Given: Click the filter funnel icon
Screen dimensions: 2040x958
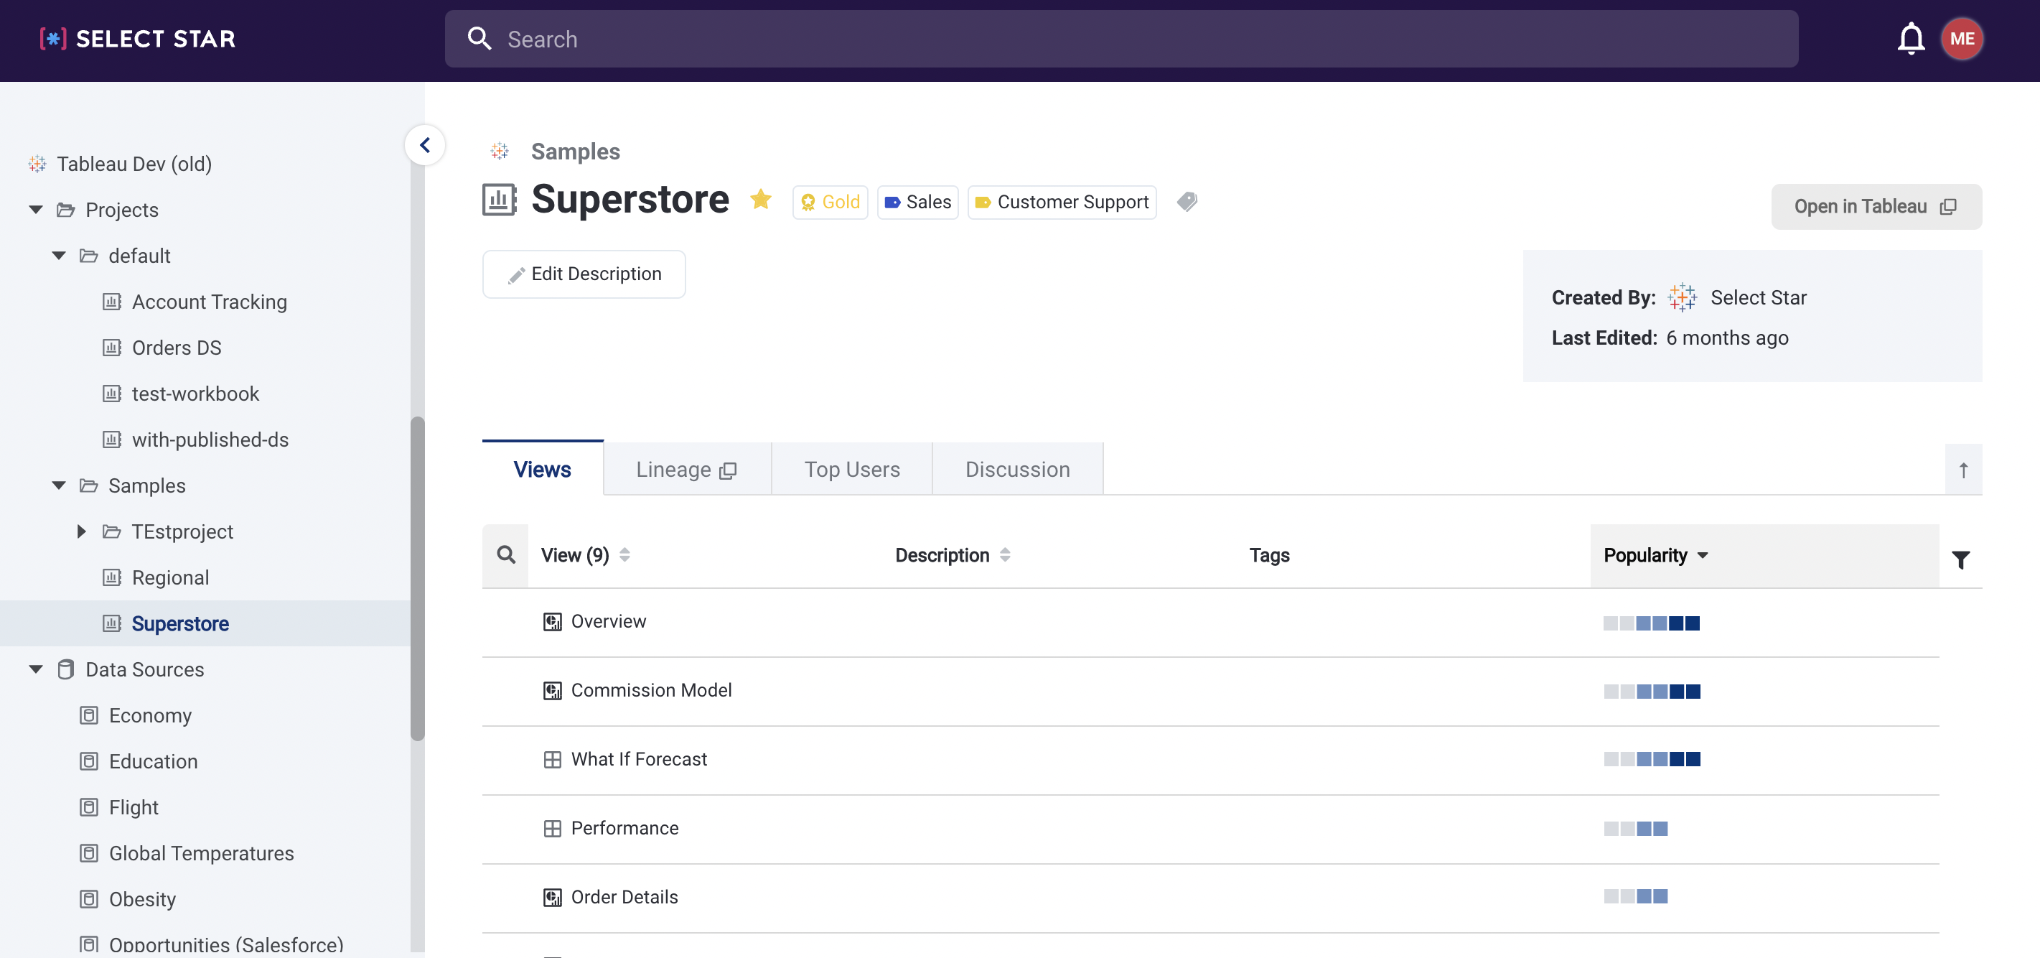Looking at the screenshot, I should click(x=1960, y=560).
